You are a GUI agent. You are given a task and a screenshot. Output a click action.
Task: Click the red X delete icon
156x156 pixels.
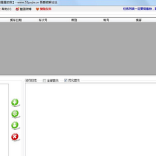point(15,136)
